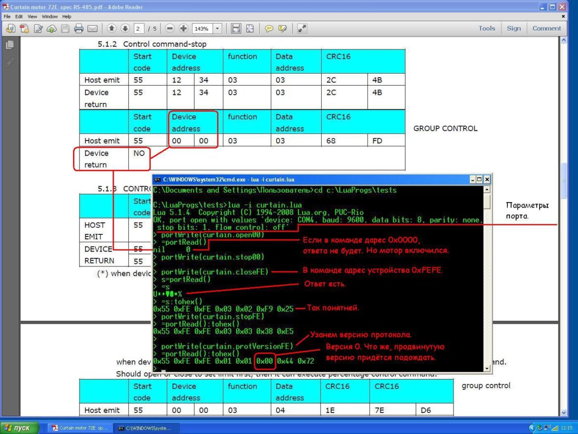
Task: Click the 'NO' device return cell
Action: [139, 153]
